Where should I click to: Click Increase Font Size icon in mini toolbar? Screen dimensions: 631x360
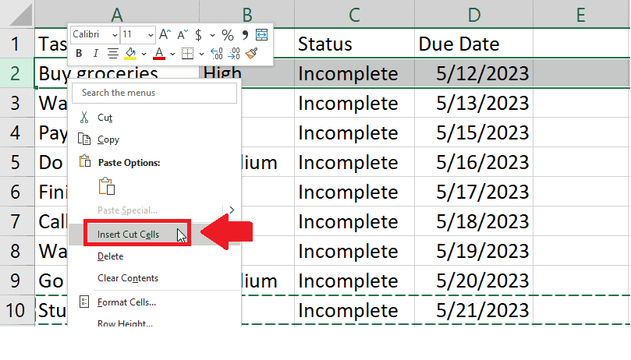pos(165,34)
